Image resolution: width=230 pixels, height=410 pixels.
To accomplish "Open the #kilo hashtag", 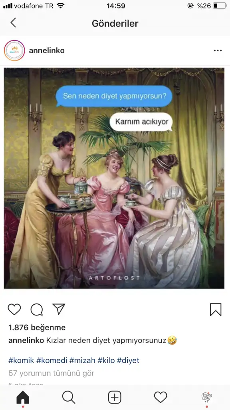I will point(106,360).
